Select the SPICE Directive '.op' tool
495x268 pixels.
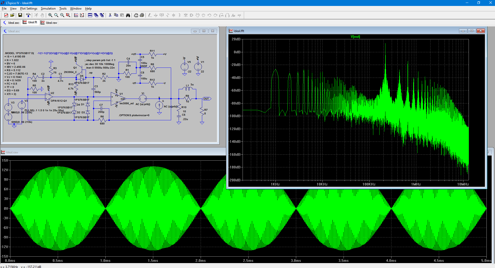click(x=239, y=15)
